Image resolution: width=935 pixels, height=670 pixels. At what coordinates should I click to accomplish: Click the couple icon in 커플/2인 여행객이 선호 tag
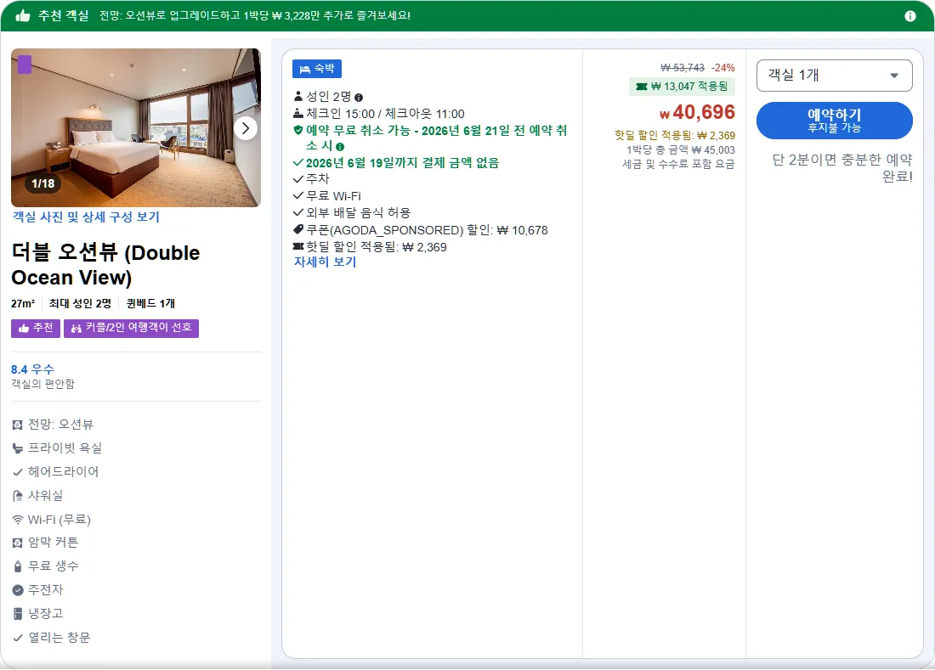coord(76,328)
